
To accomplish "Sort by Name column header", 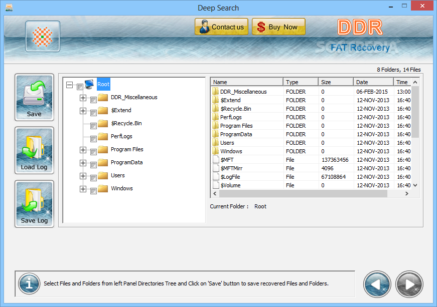I will [247, 82].
